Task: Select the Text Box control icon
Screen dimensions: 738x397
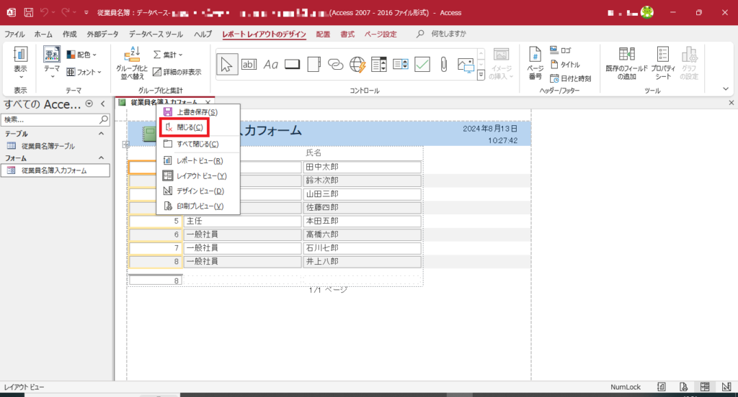Action: [249, 64]
